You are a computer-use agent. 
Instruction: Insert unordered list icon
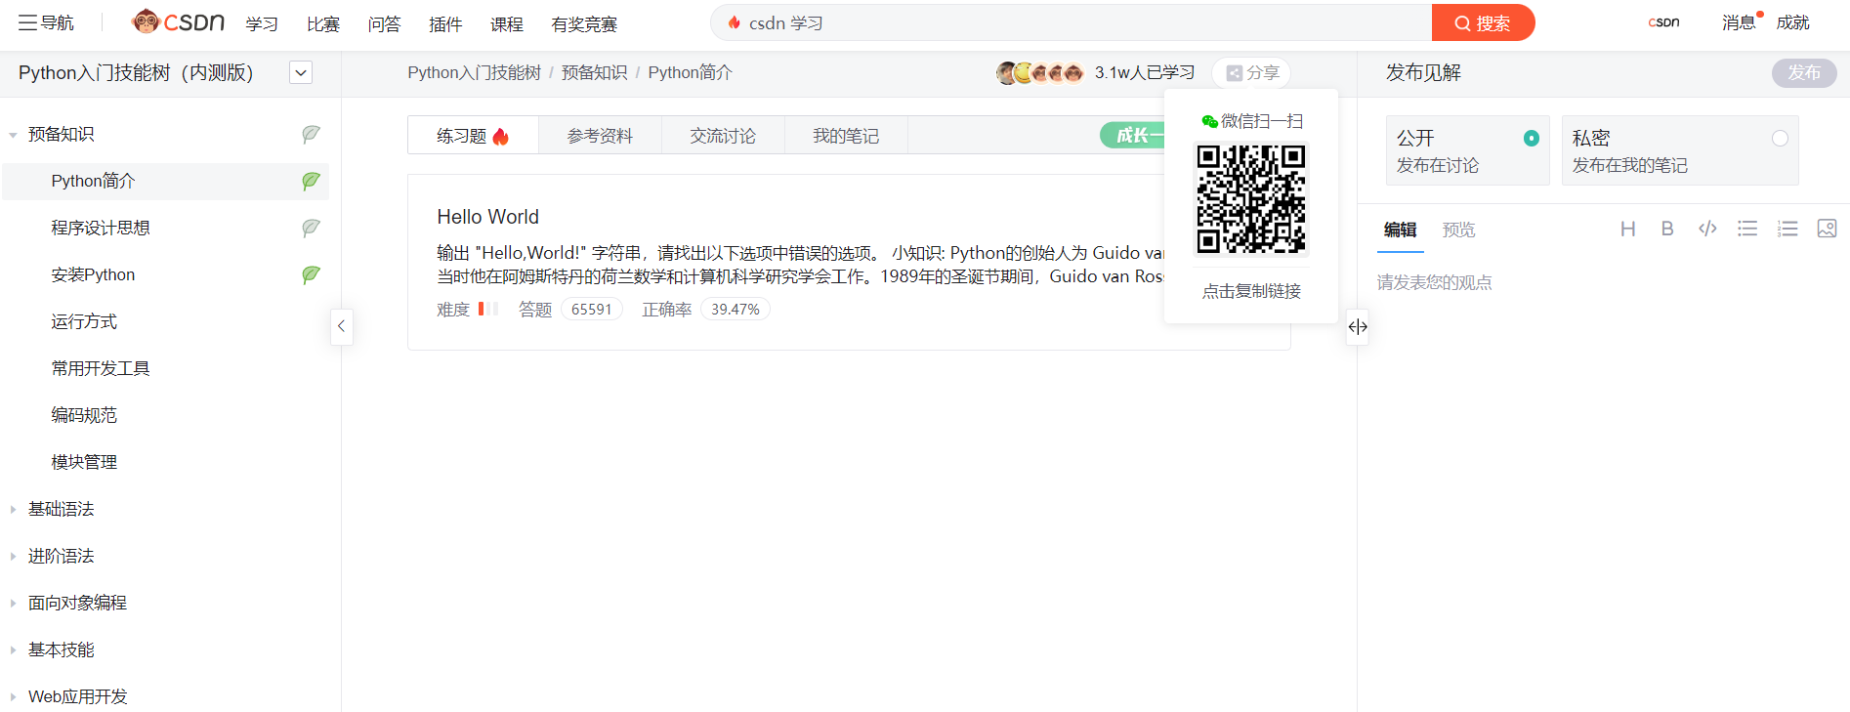1747,229
